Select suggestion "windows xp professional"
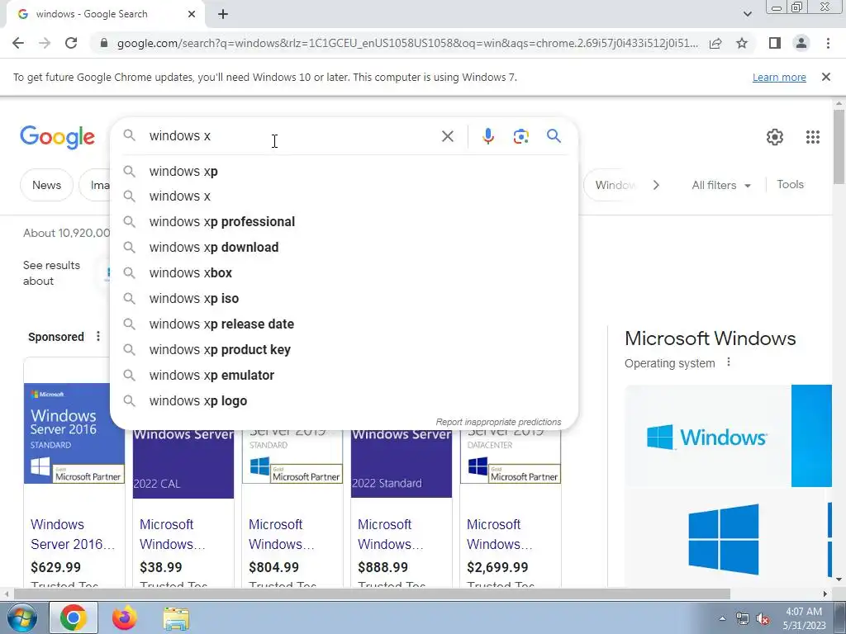 tap(344, 221)
